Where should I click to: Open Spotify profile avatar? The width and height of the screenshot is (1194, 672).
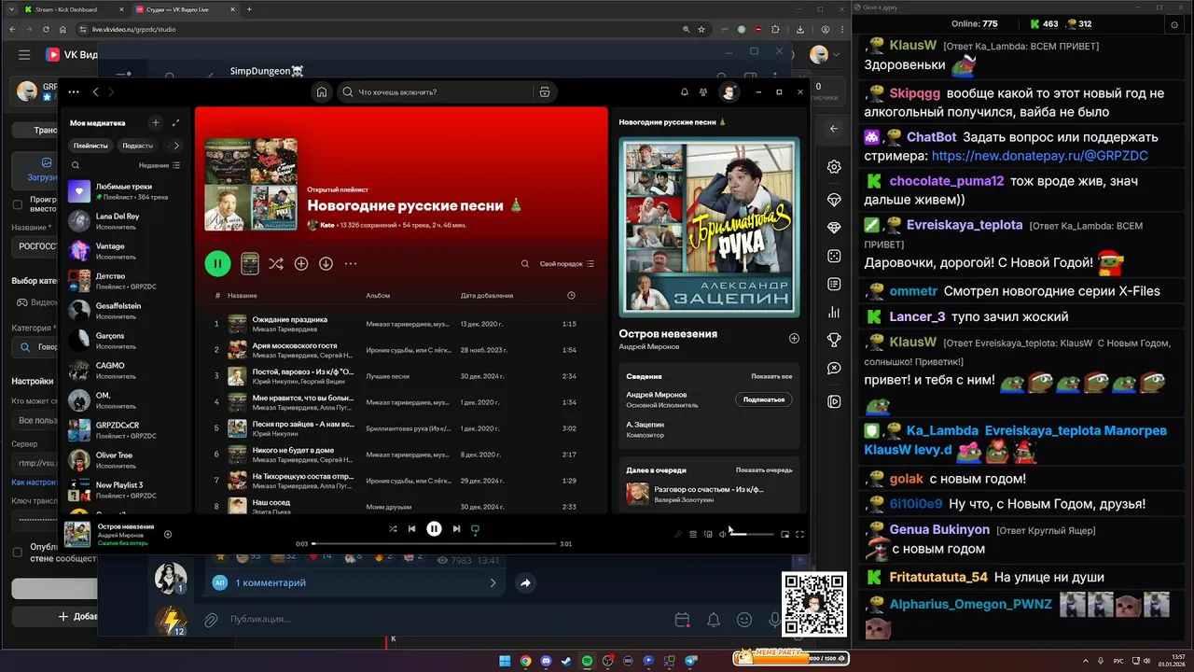pos(729,91)
